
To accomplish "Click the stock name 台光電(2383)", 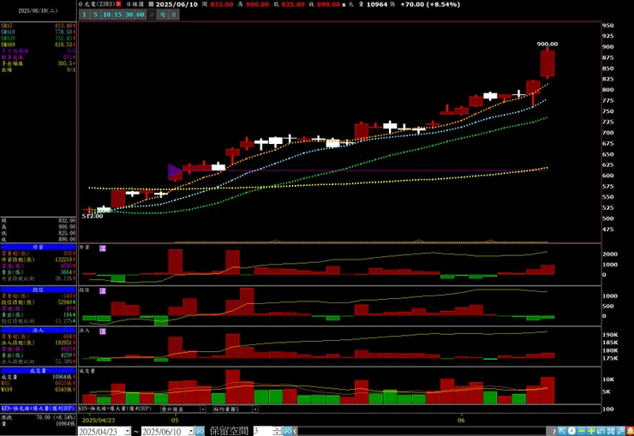I will [97, 4].
